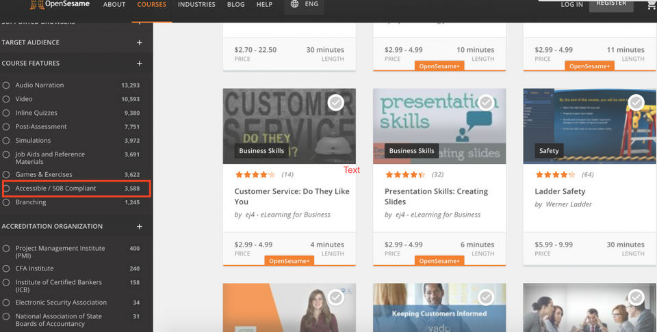Choose Job Aids and Reference Materials filter
The height and width of the screenshot is (332, 657).
point(6,154)
